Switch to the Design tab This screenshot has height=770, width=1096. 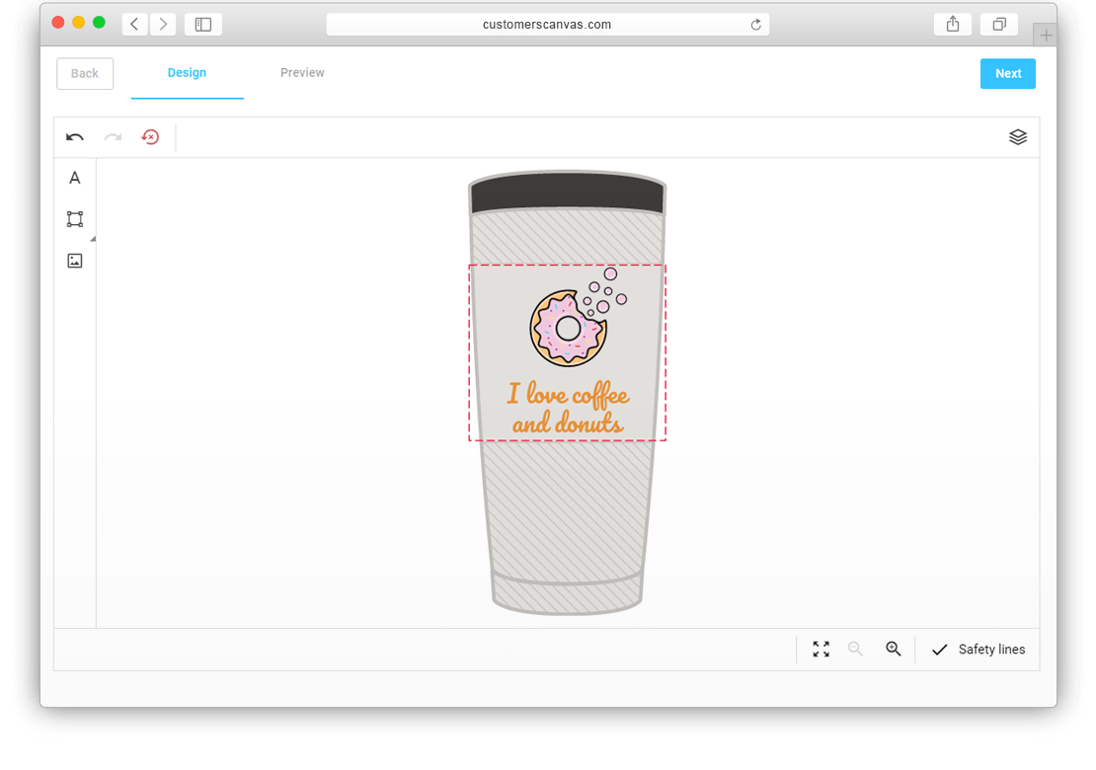(187, 72)
